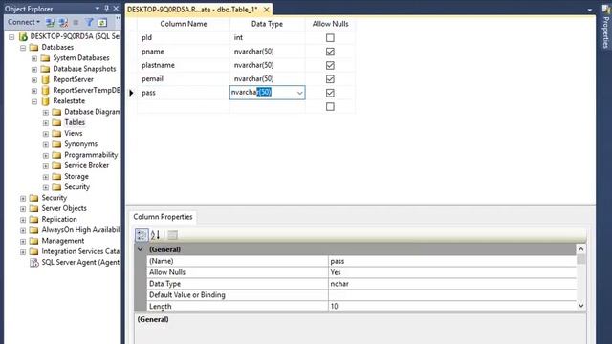Toggle Allow Nulls checkbox in empty new row
Viewport: 612px width, 344px height.
point(330,106)
